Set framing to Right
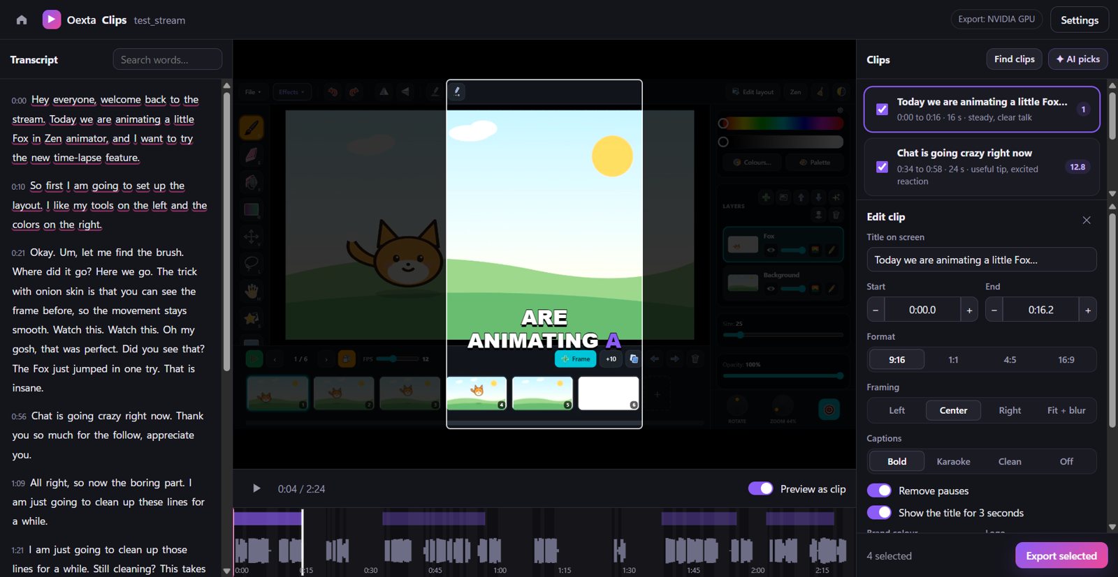 [1010, 410]
